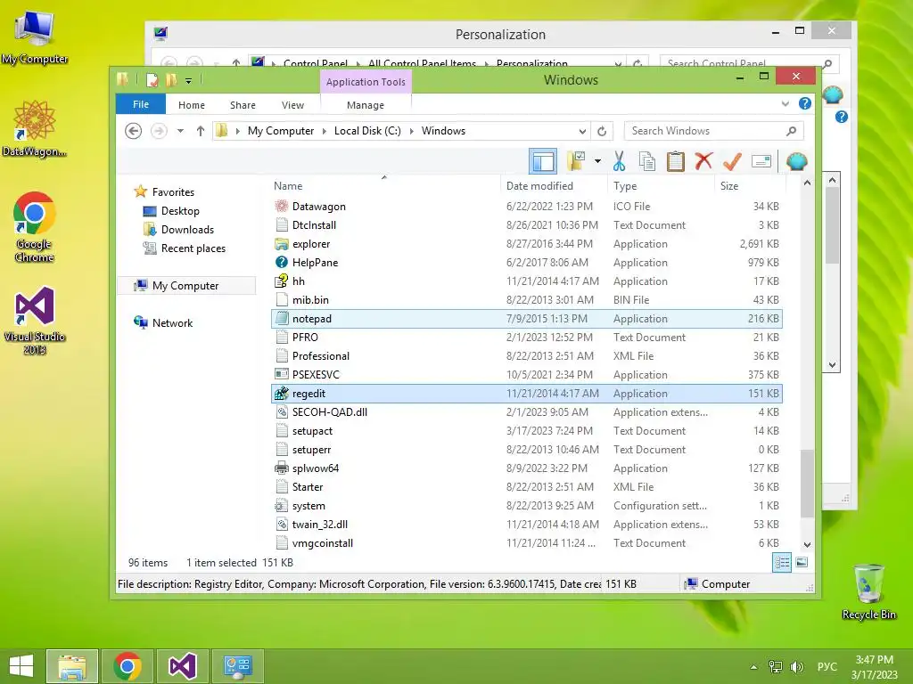Click the Properties icon in quick access toolbar

(x=152, y=79)
